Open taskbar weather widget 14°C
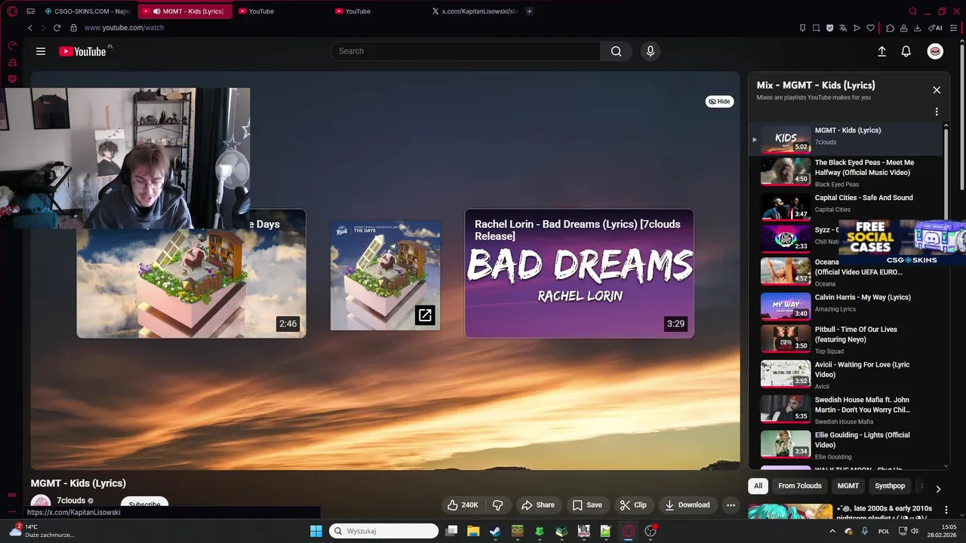This screenshot has width=966, height=543. pos(42,531)
